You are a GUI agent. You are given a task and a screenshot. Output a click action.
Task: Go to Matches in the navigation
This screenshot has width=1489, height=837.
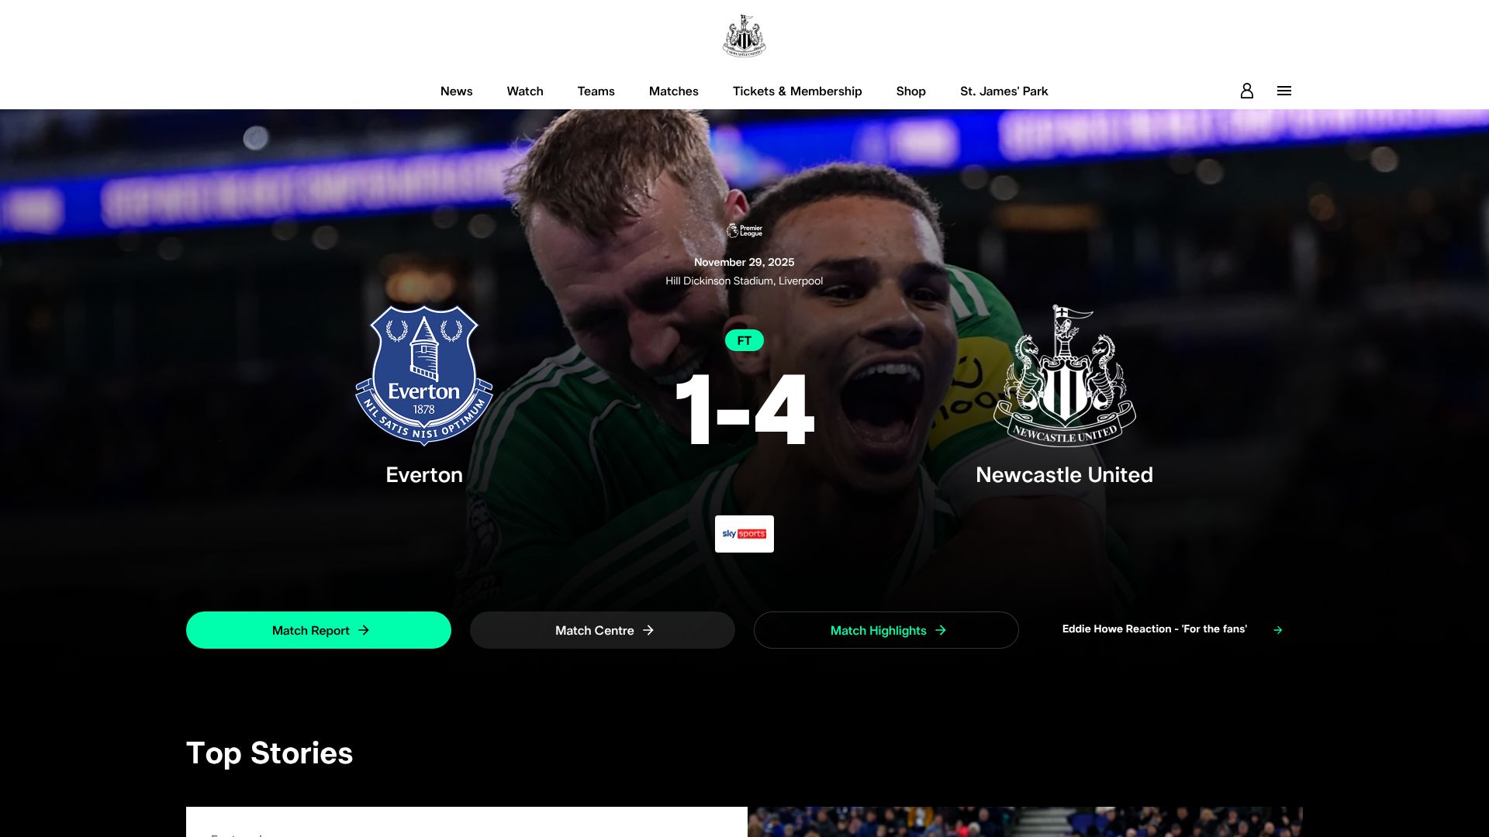click(x=673, y=91)
